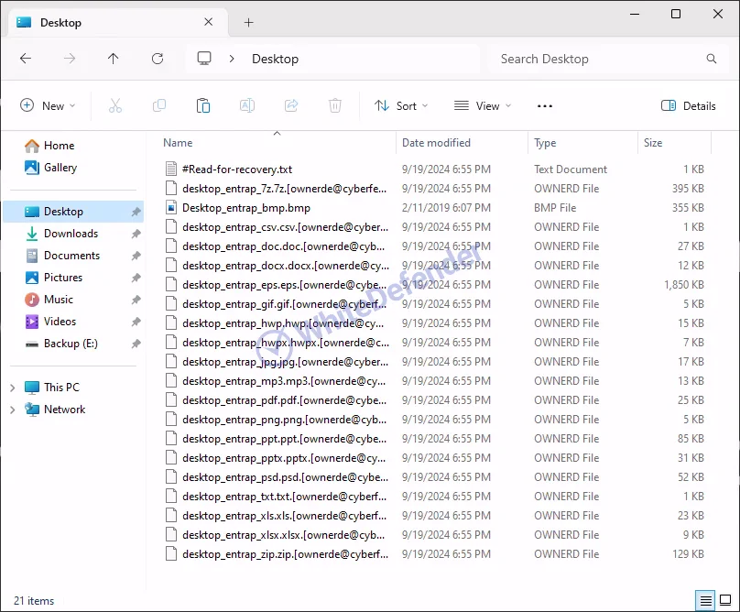The height and width of the screenshot is (612, 740).
Task: Select the #Read-for-recovery.txt file
Action: pos(236,169)
